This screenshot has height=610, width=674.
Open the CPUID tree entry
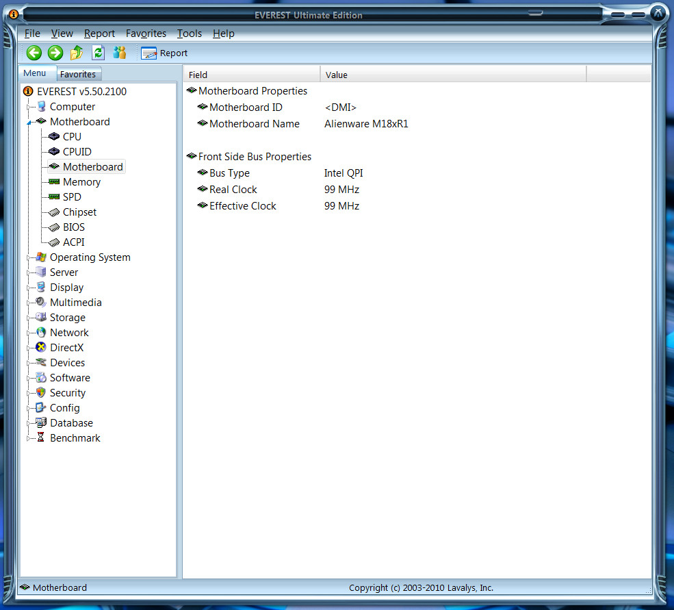pos(77,152)
